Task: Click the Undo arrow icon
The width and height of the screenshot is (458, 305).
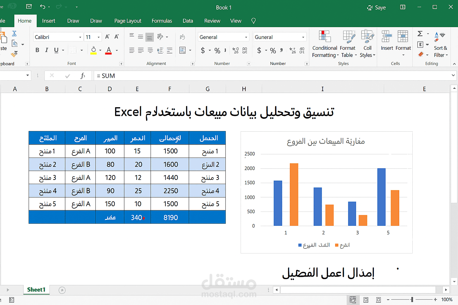Action: (43, 7)
